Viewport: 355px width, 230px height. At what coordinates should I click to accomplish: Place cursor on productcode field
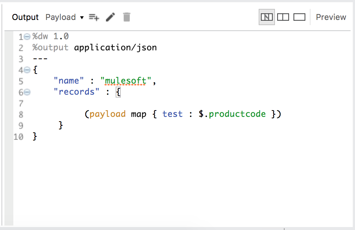point(237,114)
